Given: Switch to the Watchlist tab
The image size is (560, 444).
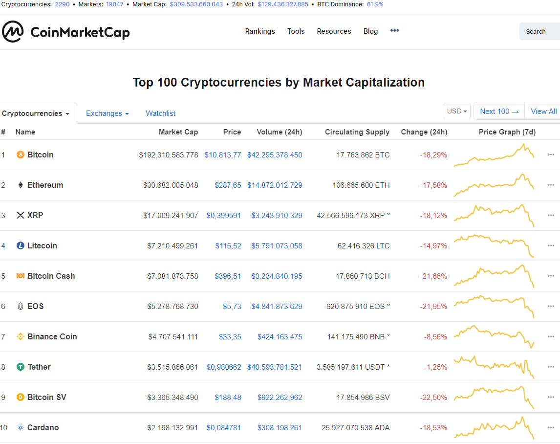Looking at the screenshot, I should (160, 113).
